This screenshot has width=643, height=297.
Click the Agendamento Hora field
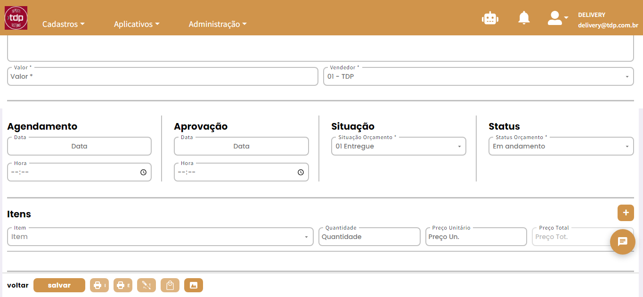click(79, 172)
